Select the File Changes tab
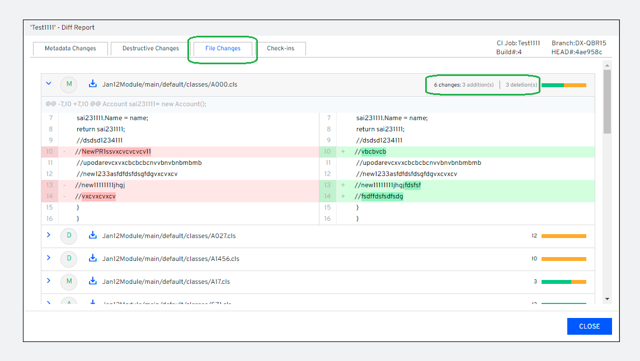 pos(223,49)
